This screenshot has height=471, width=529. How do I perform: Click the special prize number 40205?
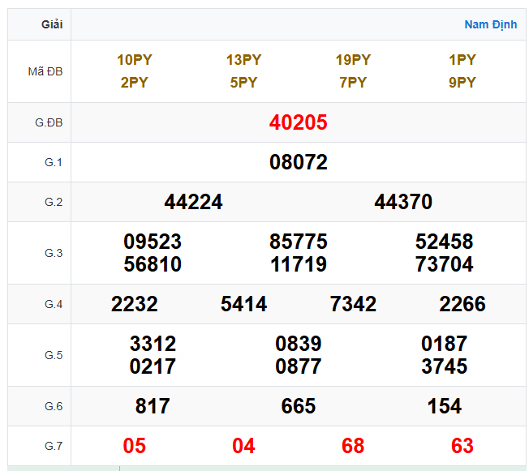click(x=298, y=122)
